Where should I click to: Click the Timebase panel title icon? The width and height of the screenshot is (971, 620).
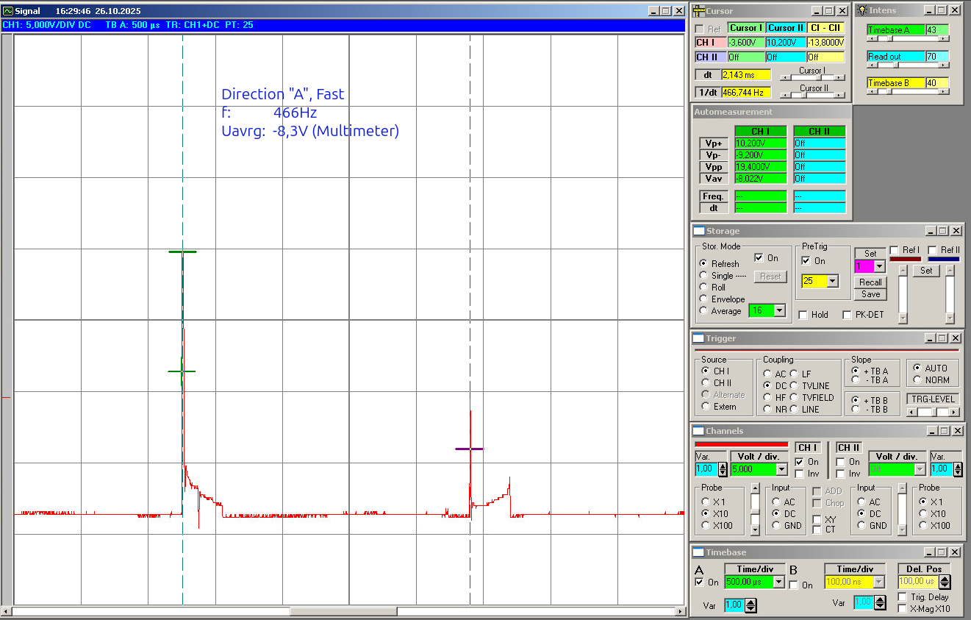698,552
